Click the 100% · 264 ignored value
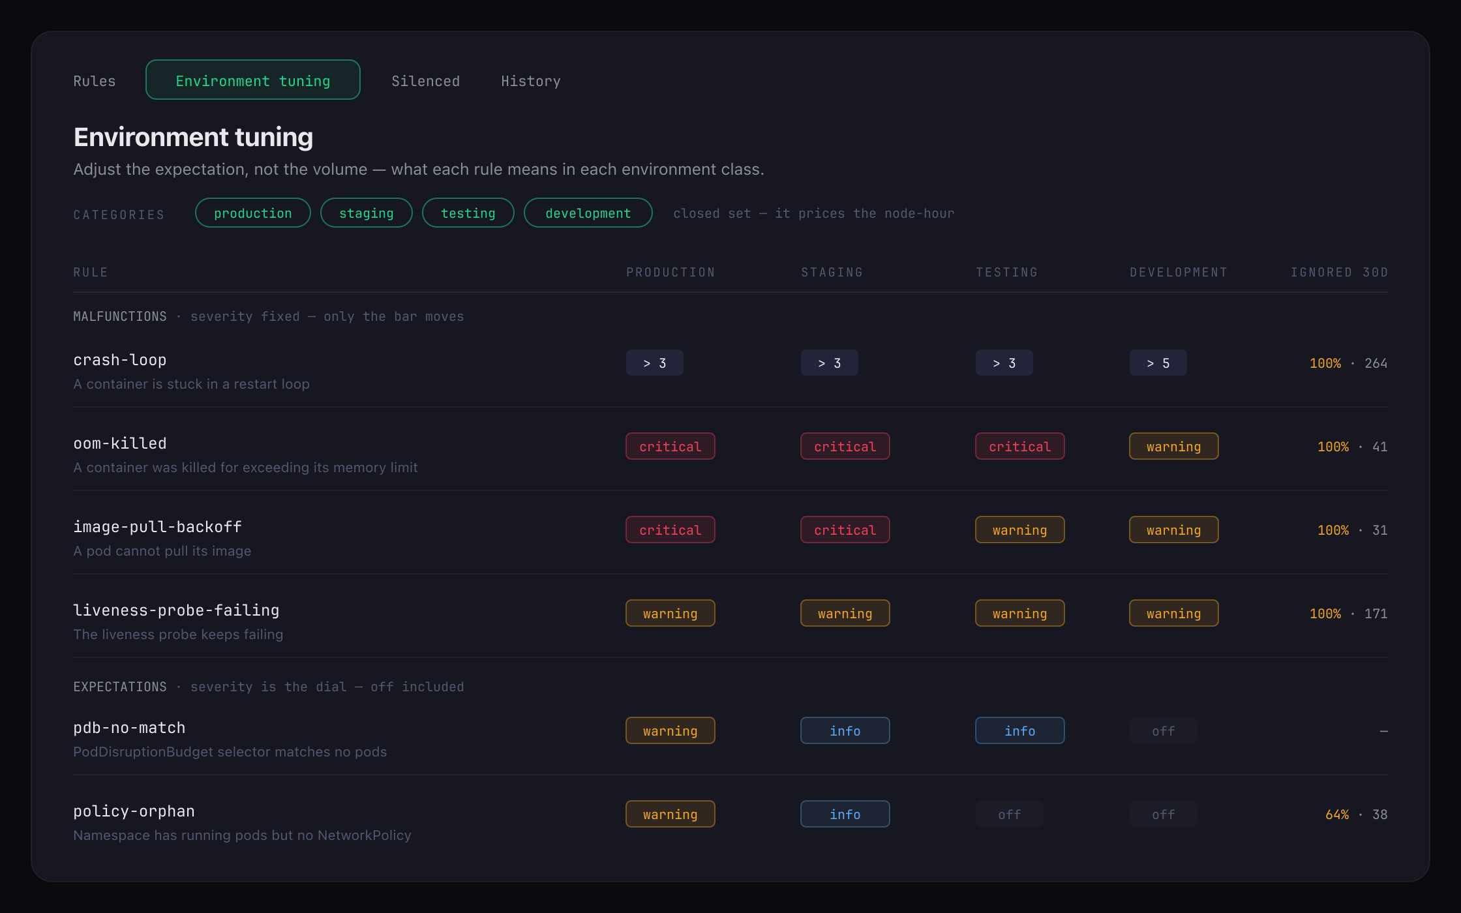 pos(1348,363)
